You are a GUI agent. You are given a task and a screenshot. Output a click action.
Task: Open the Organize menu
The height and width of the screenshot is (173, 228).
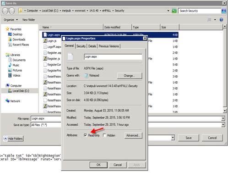pyautogui.click(x=11, y=20)
